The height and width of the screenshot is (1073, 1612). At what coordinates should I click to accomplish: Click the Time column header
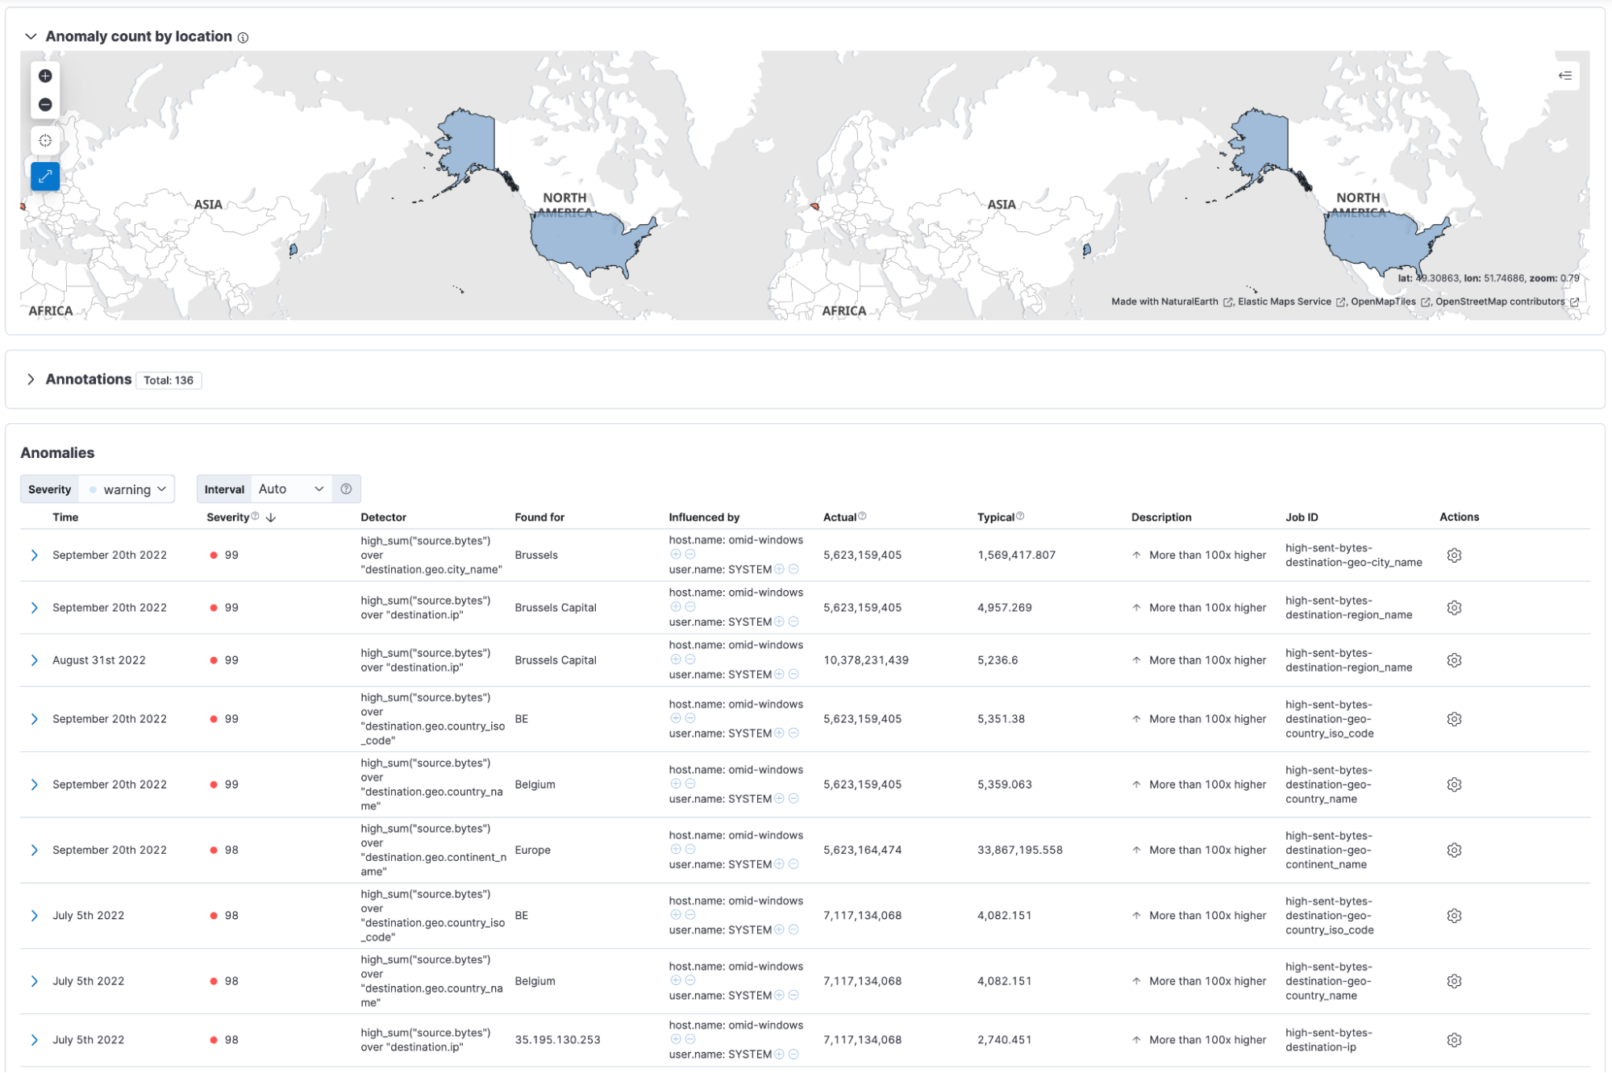(65, 518)
